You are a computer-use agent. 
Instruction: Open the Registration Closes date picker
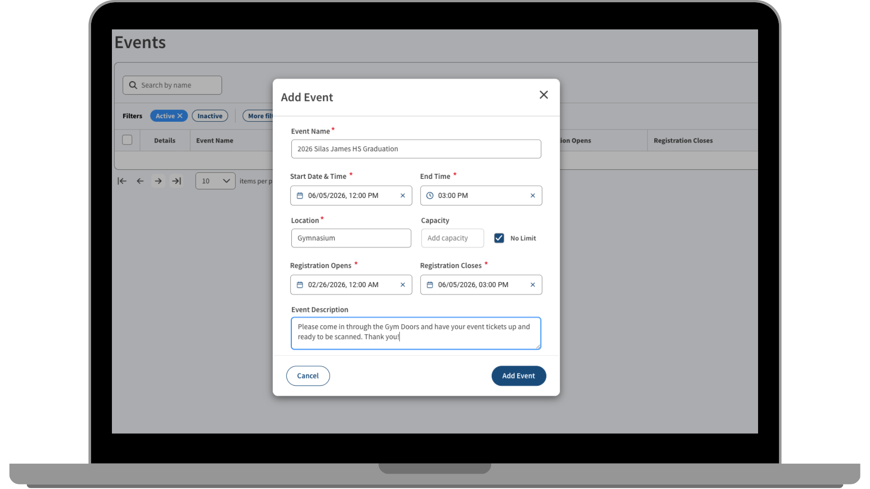tap(430, 285)
